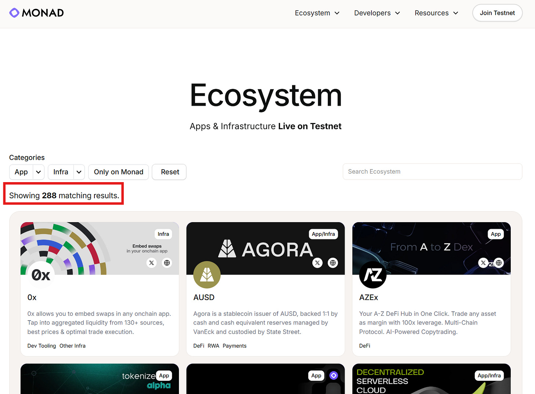The width and height of the screenshot is (535, 394).
Task: Click the AZEx description text
Action: (x=428, y=323)
